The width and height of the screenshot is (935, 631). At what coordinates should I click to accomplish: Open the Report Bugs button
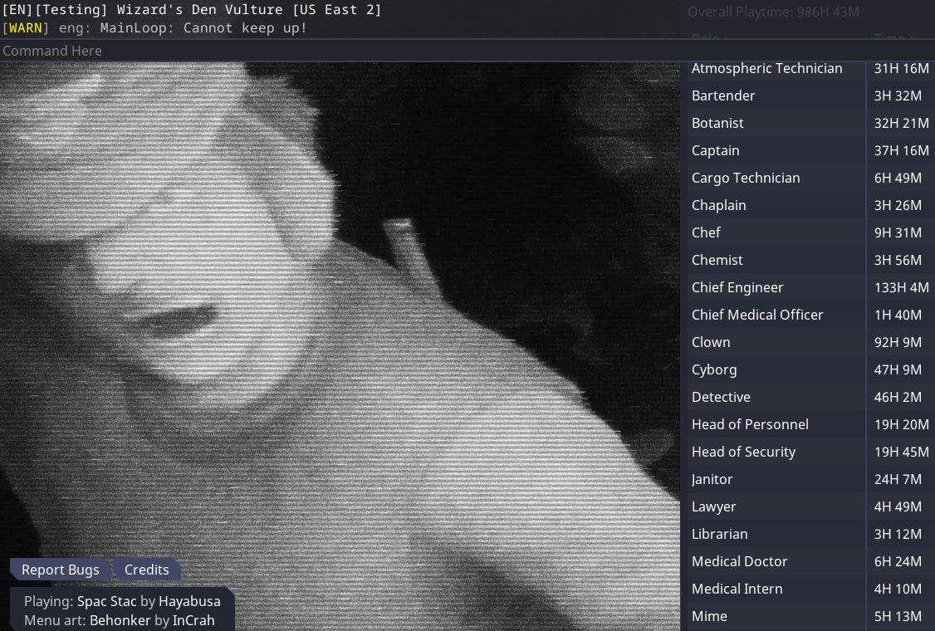tap(60, 570)
